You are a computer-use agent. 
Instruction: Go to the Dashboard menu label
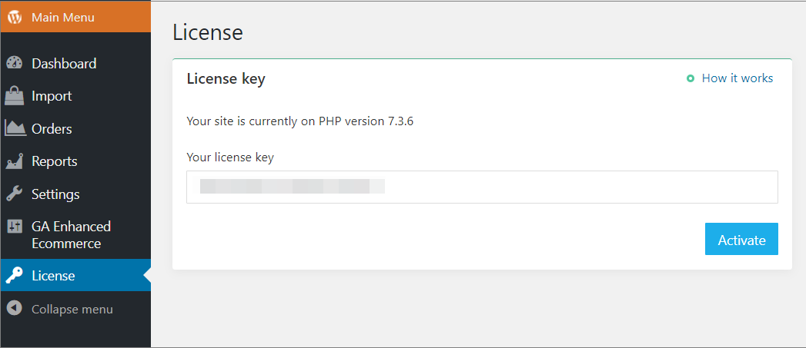(64, 64)
